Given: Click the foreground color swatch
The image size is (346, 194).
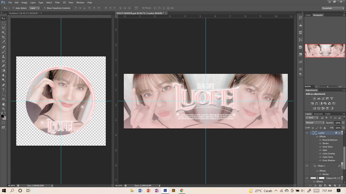Looking at the screenshot, I should pos(3,116).
